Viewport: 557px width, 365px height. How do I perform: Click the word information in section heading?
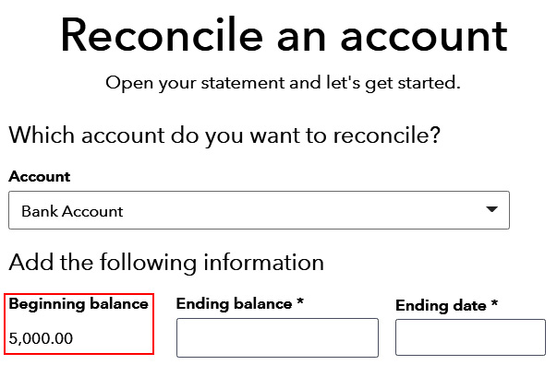263,263
